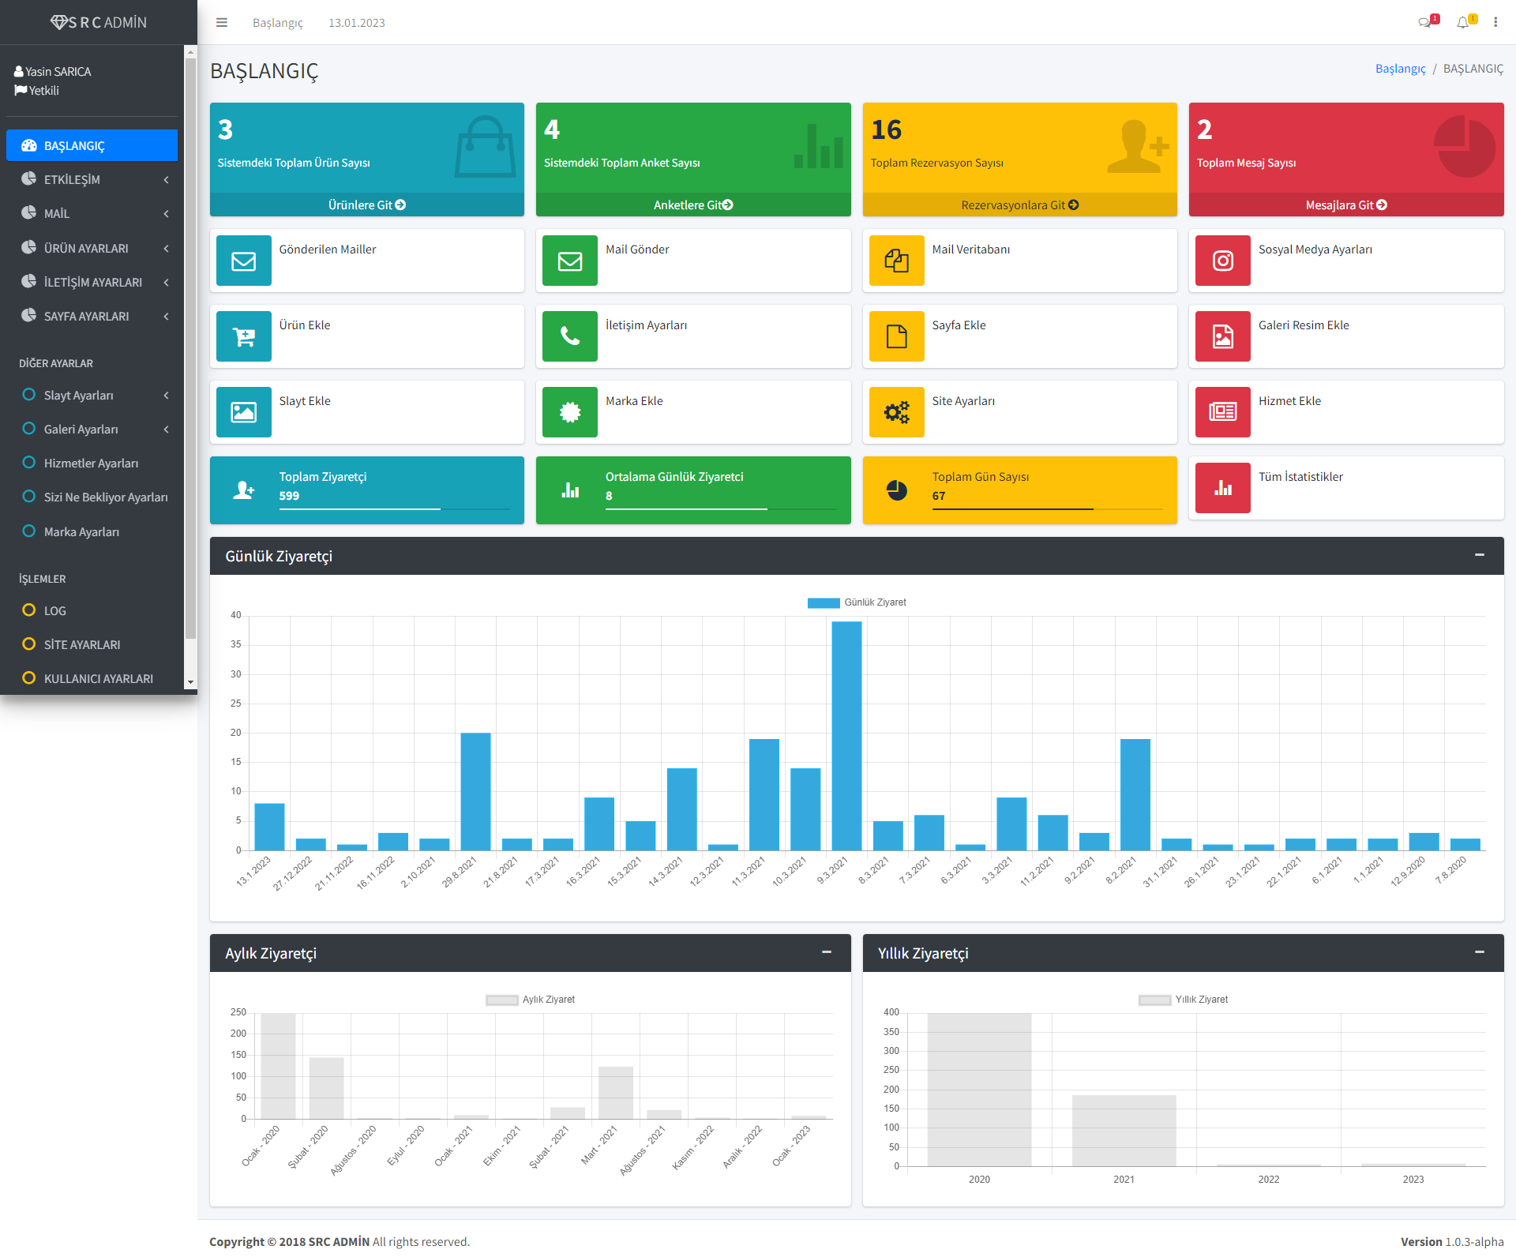Click the hamburger sidebar toggle icon
This screenshot has height=1257, width=1516.
point(222,23)
